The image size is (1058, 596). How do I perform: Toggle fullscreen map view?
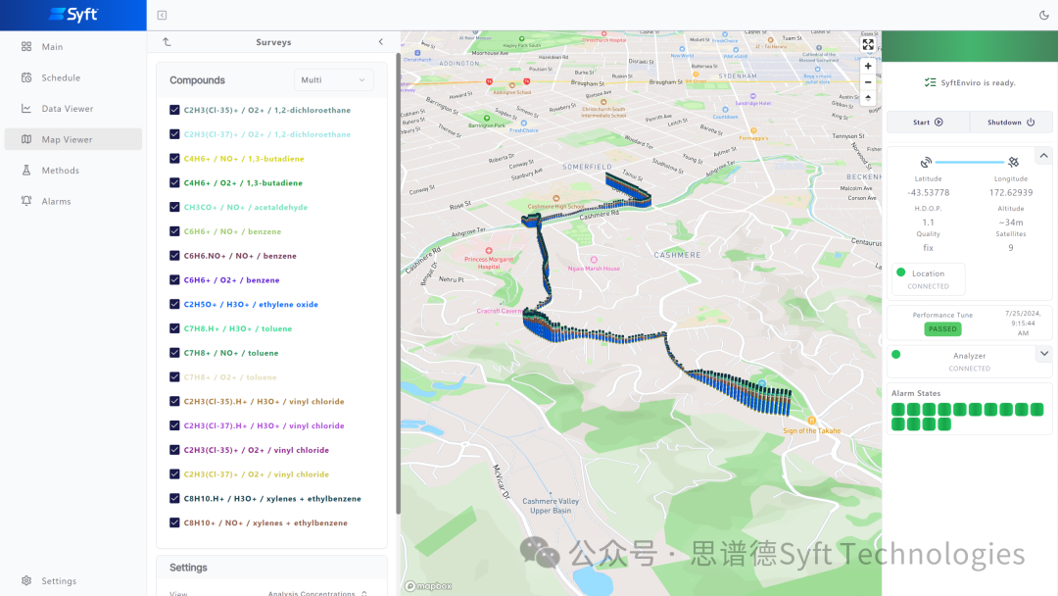[x=868, y=44]
